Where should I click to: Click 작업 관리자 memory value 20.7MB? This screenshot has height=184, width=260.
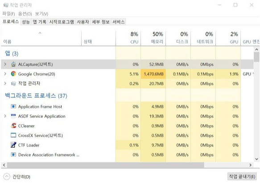pos(157,84)
